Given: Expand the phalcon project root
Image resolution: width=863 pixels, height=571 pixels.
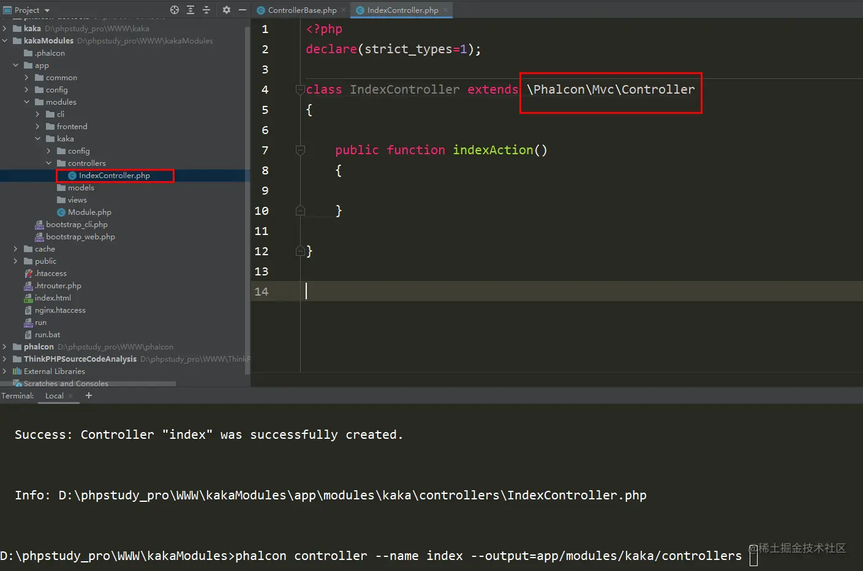Looking at the screenshot, I should pyautogui.click(x=5, y=346).
